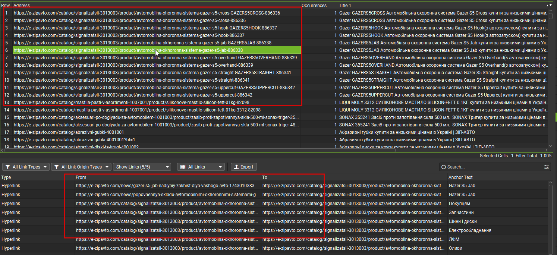Click down arrow of upper table scrollbar
The image size is (557, 255).
pos(551,146)
